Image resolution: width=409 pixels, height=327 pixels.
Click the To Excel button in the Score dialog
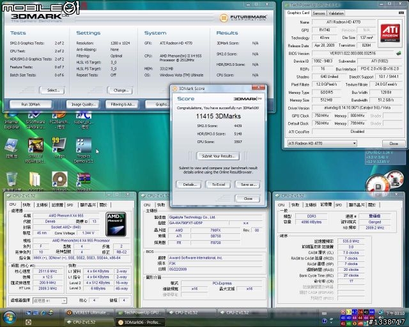coord(219,185)
